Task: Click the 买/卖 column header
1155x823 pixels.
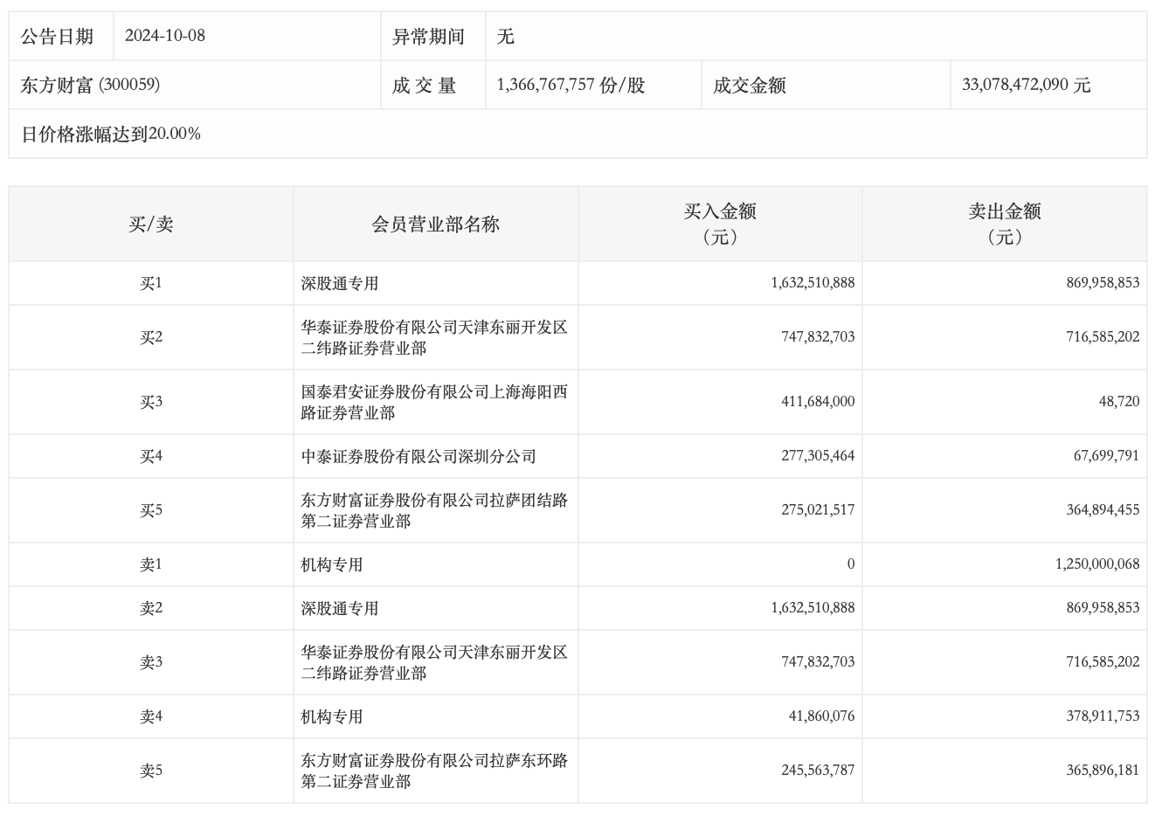Action: click(x=151, y=225)
